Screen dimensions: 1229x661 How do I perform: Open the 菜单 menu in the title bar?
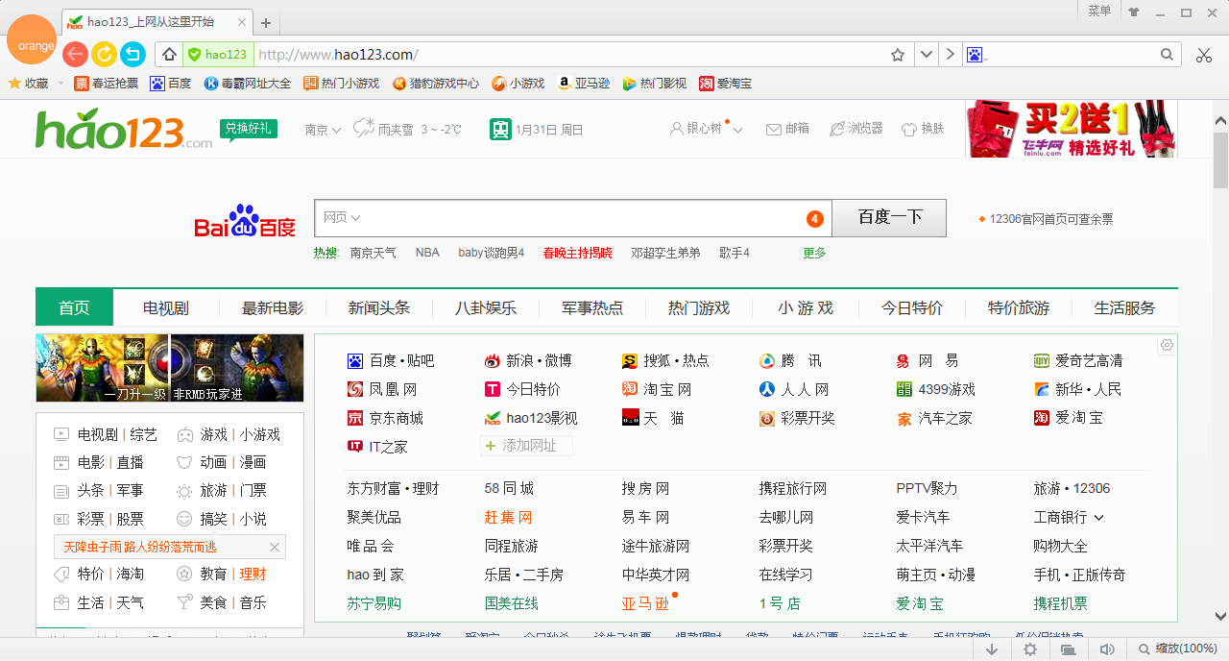pos(1099,12)
